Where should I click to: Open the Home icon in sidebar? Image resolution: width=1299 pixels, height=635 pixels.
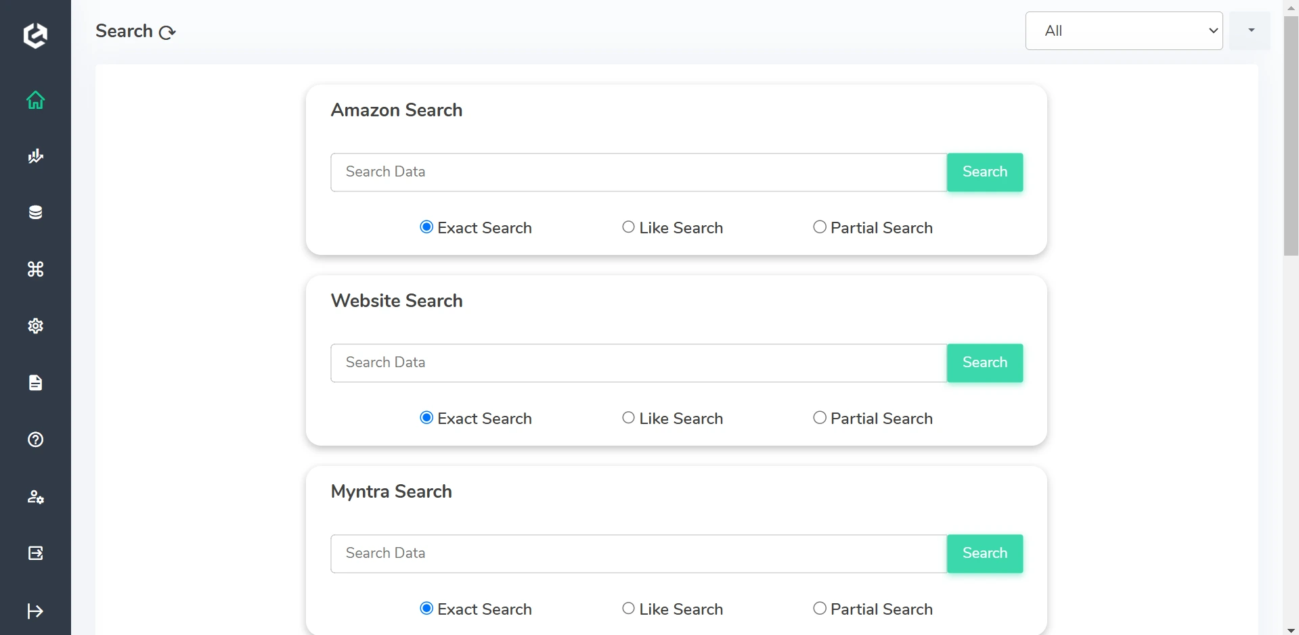(35, 100)
